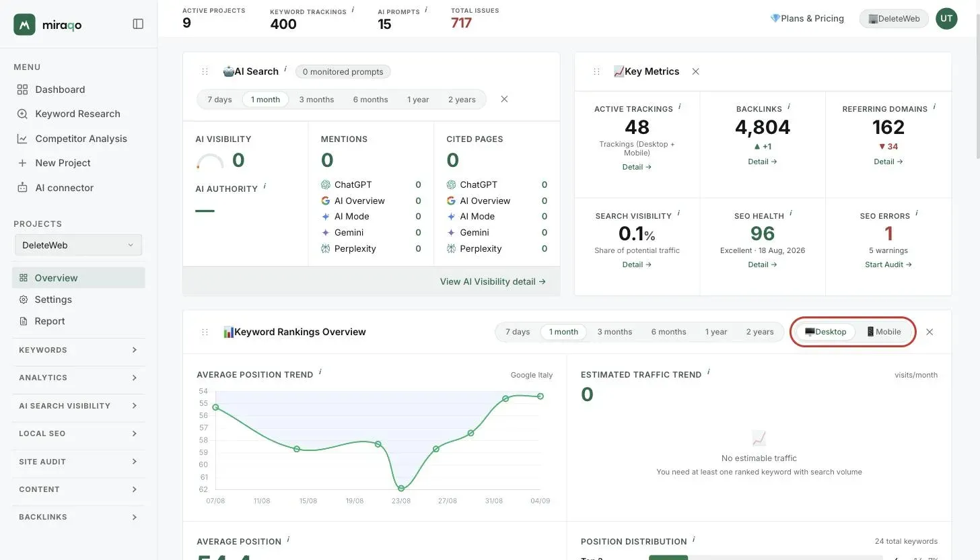Expand the CONTENT section

coord(78,489)
